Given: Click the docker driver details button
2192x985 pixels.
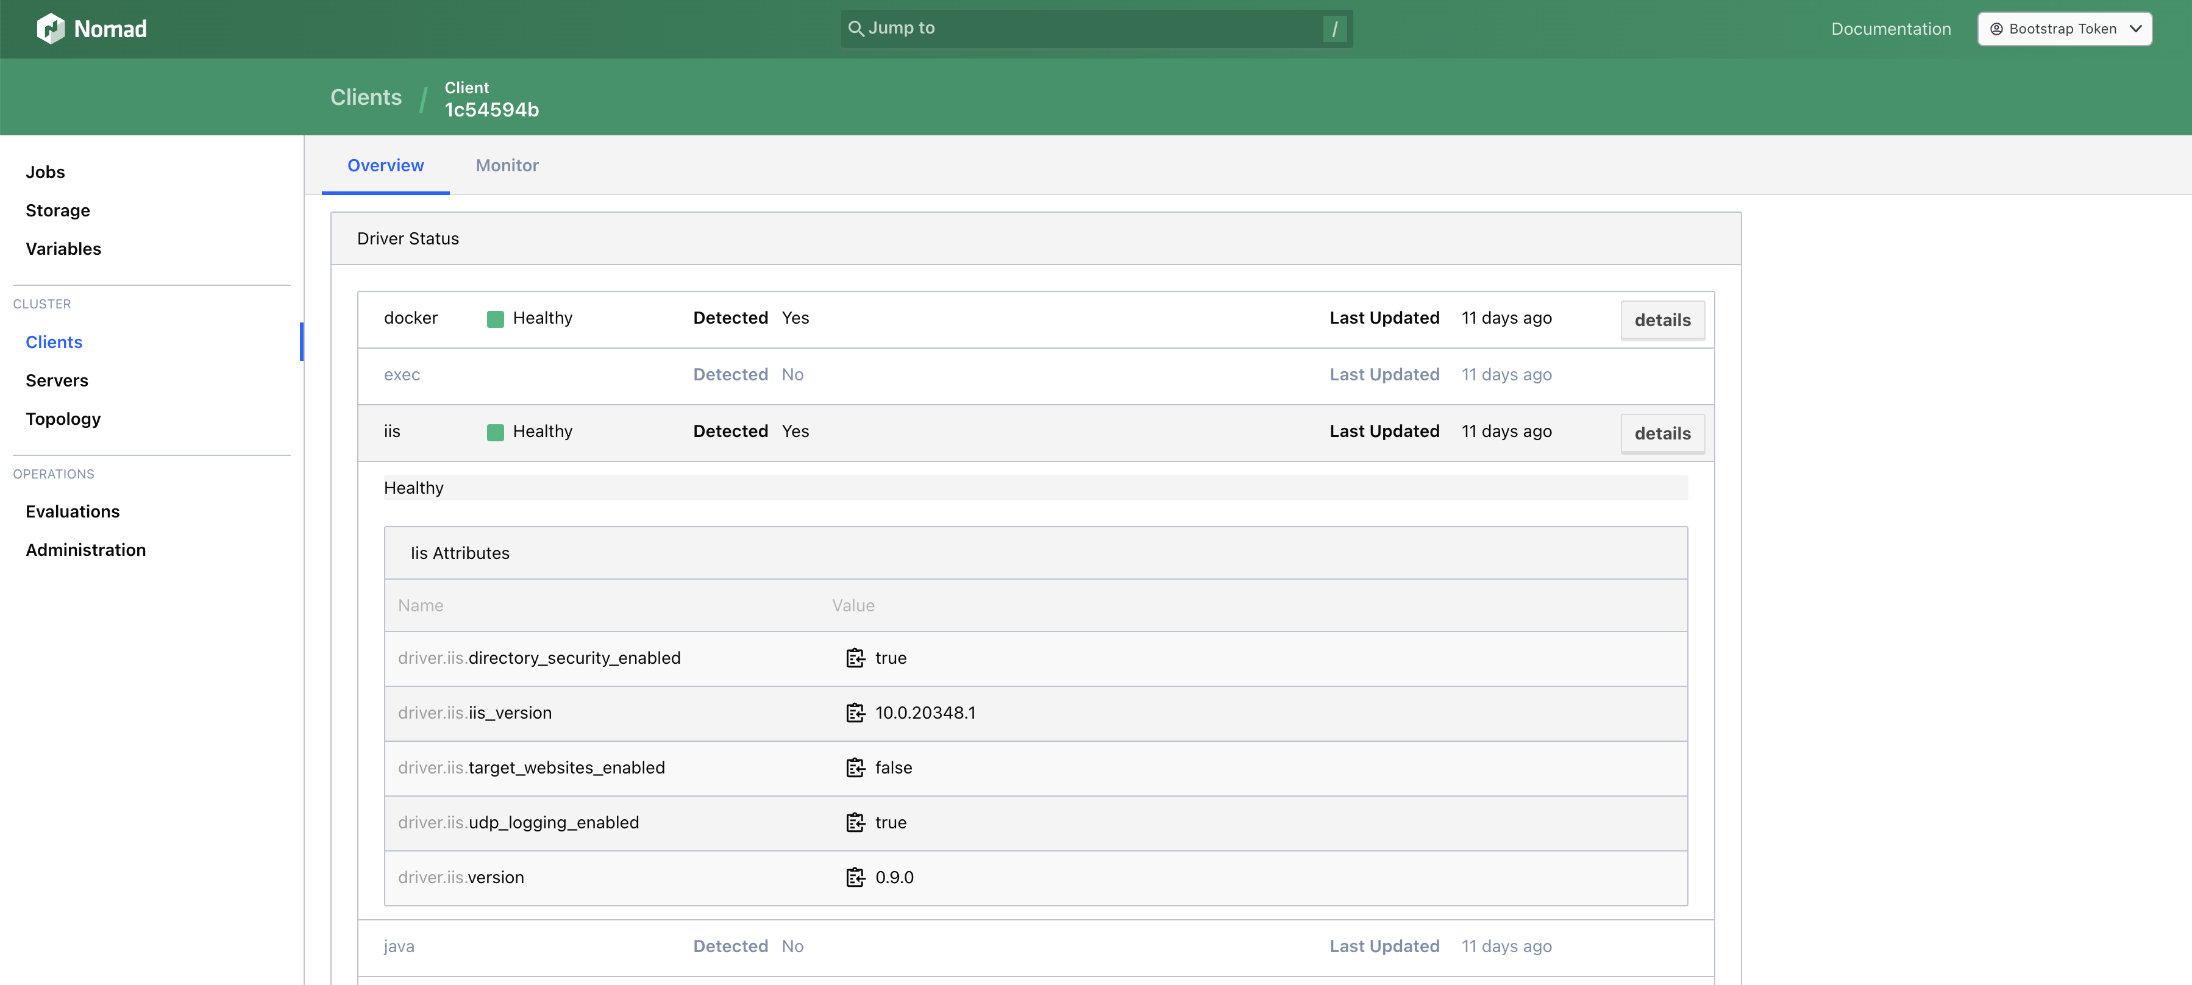Looking at the screenshot, I should [1662, 319].
